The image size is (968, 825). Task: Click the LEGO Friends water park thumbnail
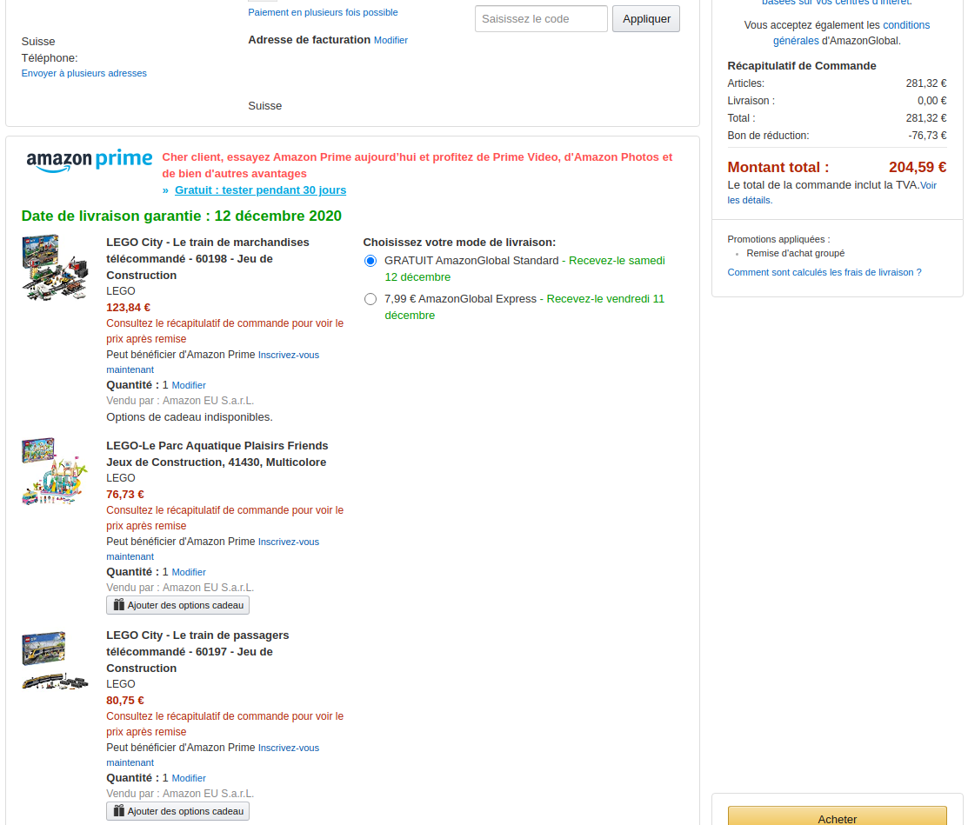(55, 471)
